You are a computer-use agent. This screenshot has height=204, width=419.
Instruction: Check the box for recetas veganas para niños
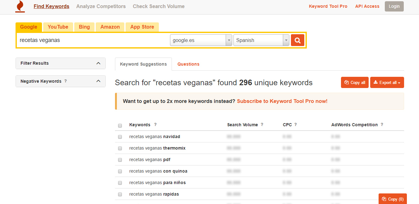click(x=120, y=183)
